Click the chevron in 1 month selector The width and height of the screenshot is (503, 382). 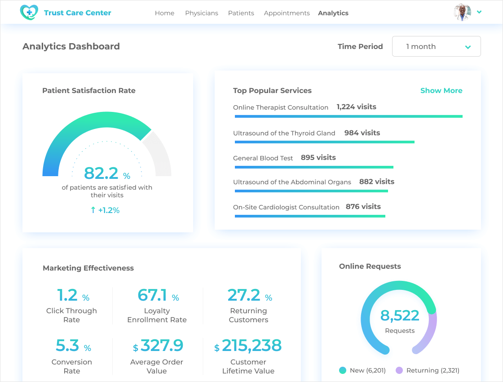pyautogui.click(x=468, y=47)
